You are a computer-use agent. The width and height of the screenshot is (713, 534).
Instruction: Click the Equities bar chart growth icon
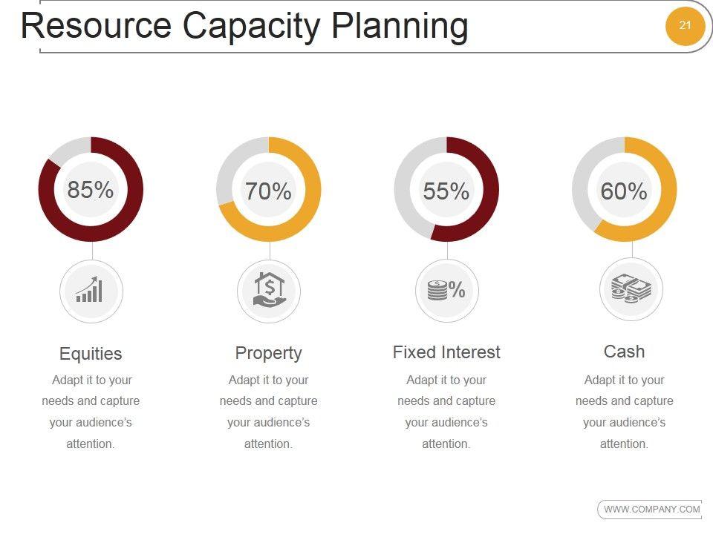click(90, 290)
